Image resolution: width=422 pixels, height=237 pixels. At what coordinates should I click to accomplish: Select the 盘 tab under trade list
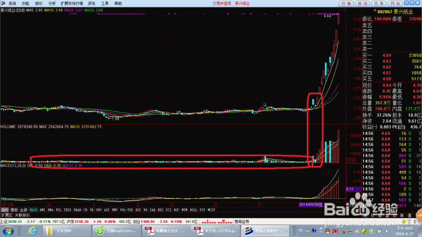(387, 215)
